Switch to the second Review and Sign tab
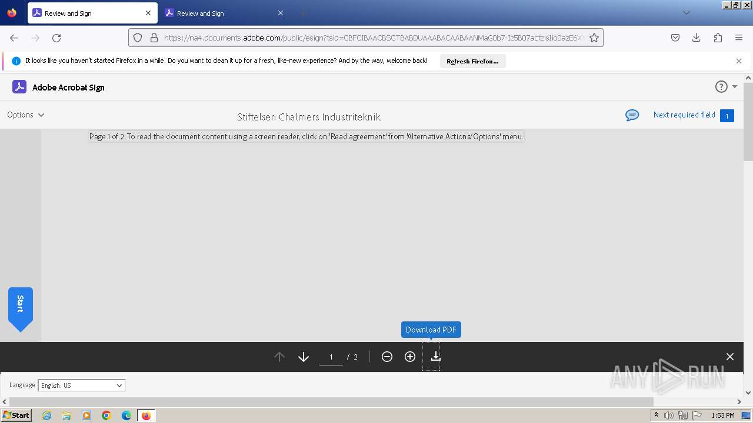 (224, 13)
